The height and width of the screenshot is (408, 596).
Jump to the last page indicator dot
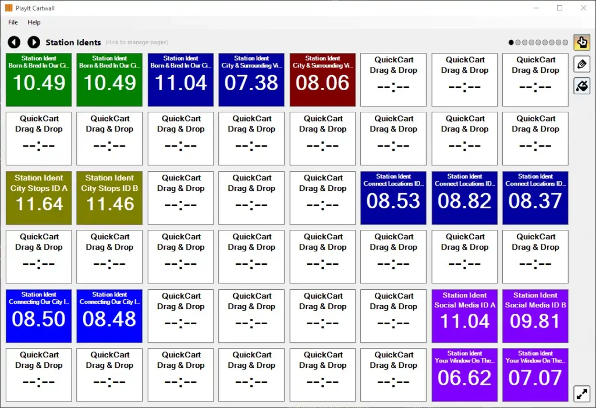(565, 42)
